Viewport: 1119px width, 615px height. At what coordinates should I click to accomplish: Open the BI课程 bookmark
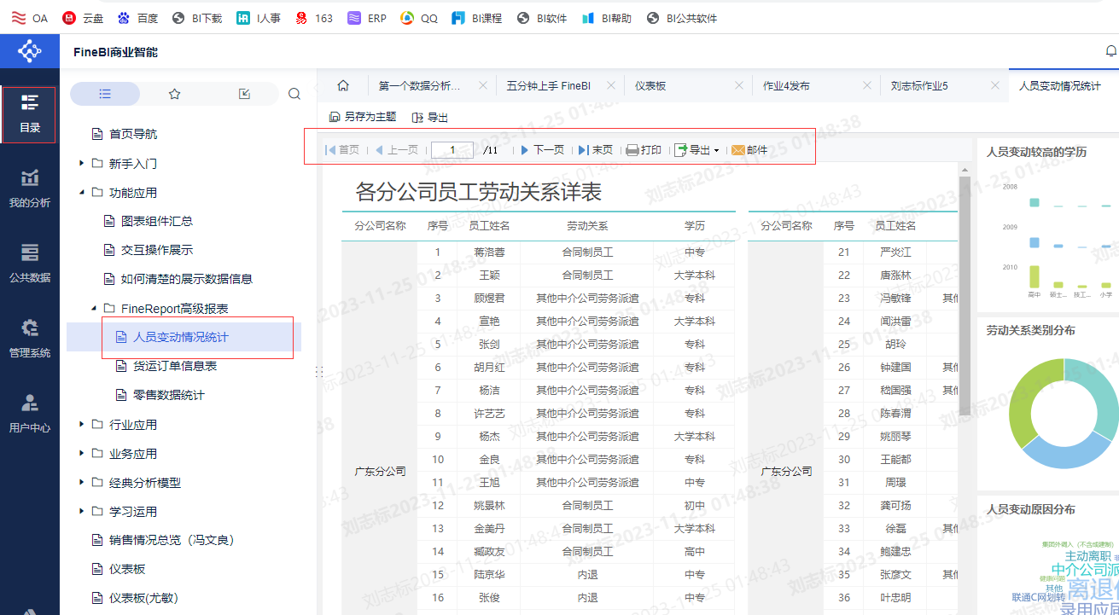477,17
